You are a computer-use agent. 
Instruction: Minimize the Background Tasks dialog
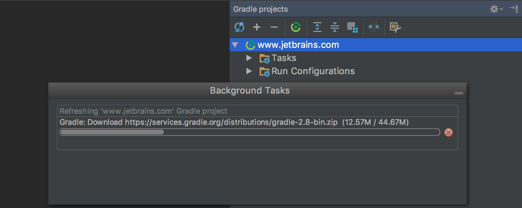pyautogui.click(x=459, y=93)
